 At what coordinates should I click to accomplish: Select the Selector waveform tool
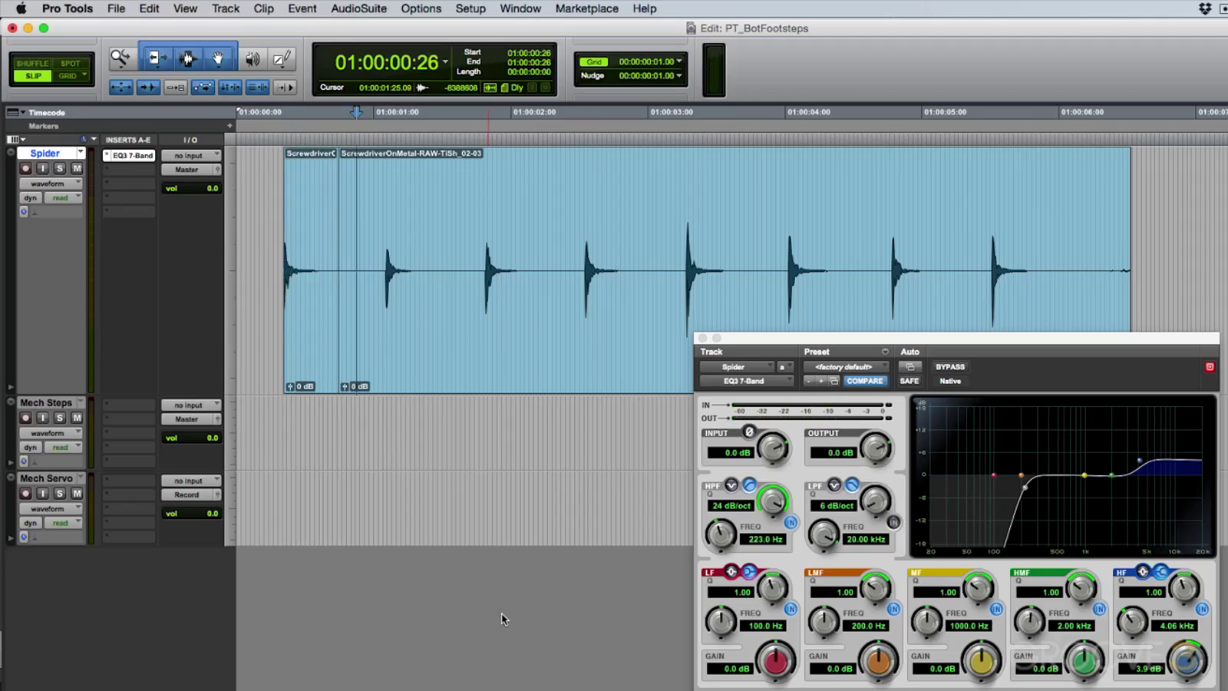[187, 58]
